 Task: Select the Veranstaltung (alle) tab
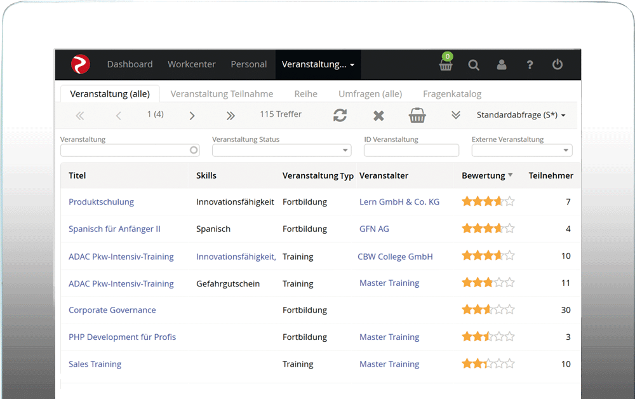(110, 94)
